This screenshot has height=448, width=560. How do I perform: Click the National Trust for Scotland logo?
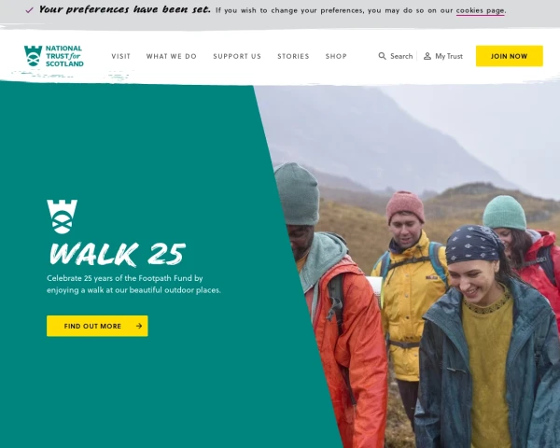[54, 56]
